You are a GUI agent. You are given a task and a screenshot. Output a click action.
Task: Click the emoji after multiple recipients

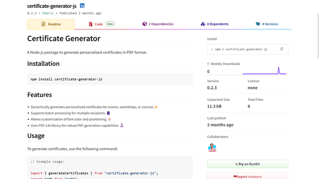coord(109,113)
